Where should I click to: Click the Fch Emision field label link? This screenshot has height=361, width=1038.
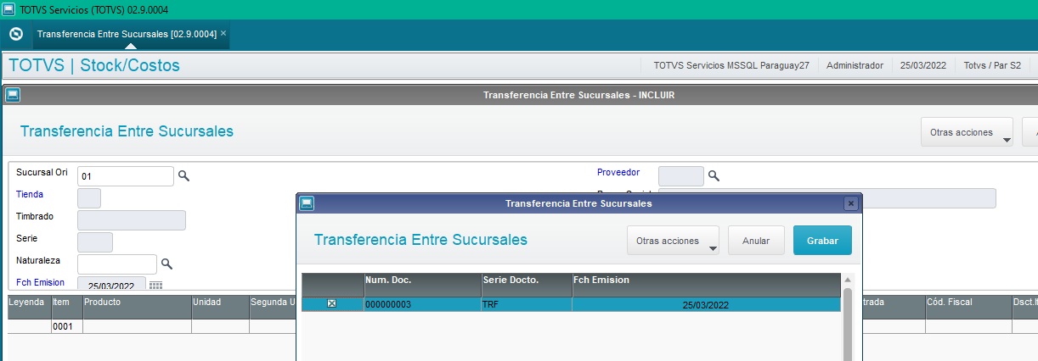40,282
